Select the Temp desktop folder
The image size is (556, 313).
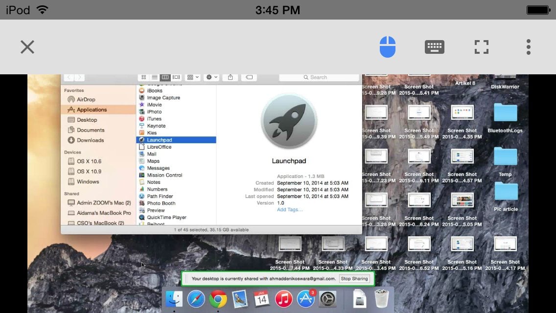[505, 162]
